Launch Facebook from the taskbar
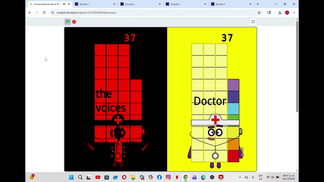 (x=159, y=177)
